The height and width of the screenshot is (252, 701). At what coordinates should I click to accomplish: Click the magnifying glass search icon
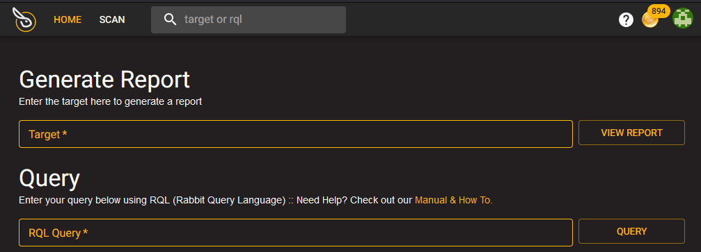pyautogui.click(x=171, y=19)
